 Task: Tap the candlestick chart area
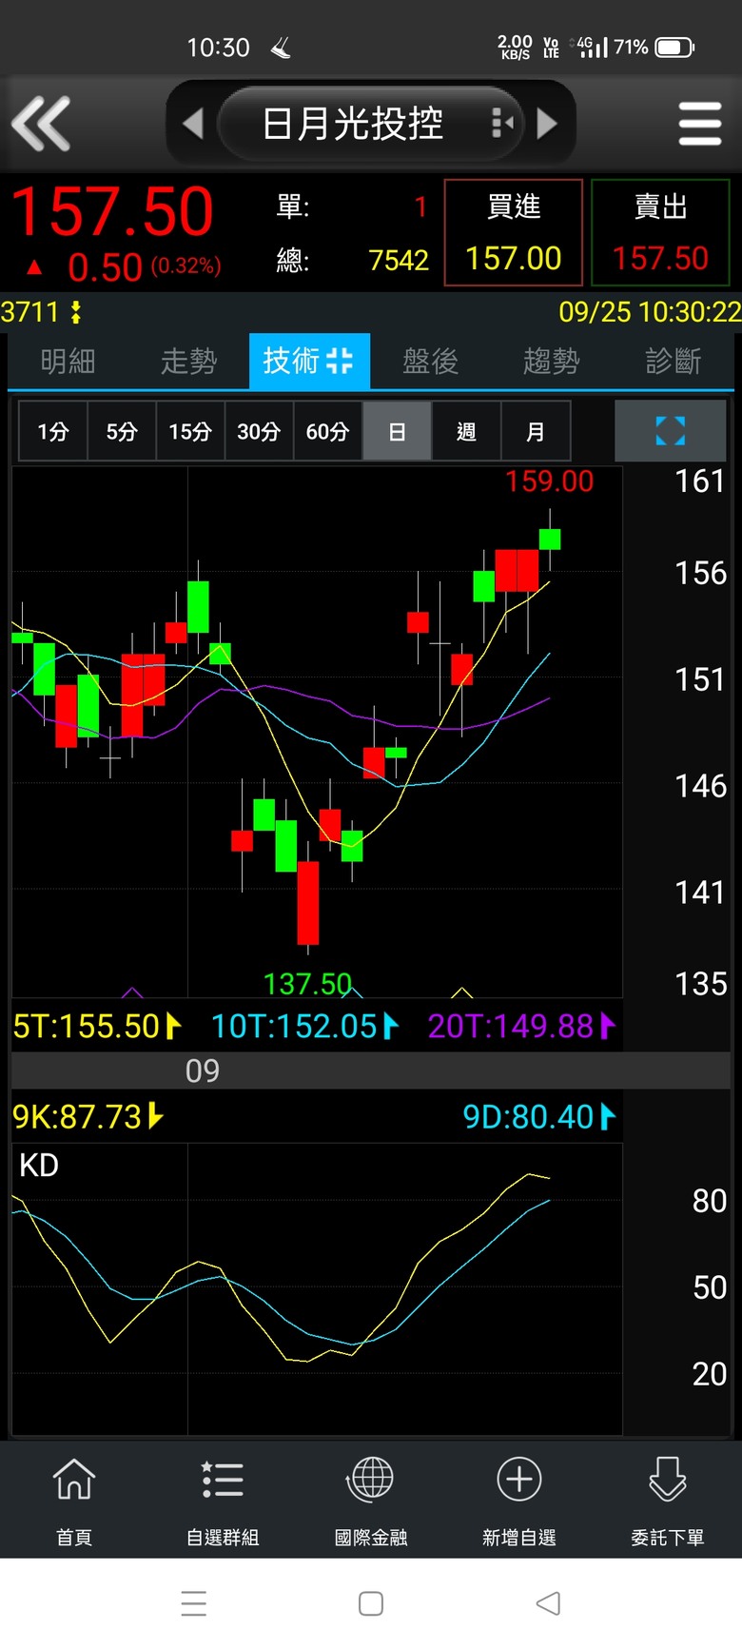pyautogui.click(x=317, y=731)
